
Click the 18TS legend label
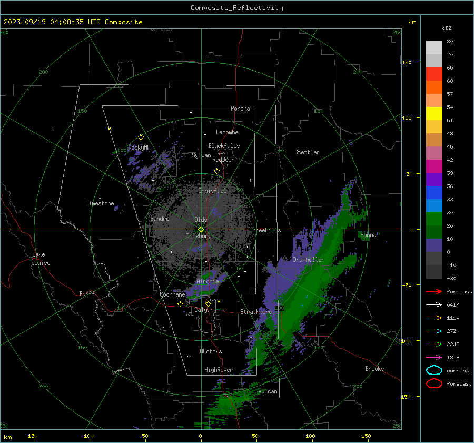coord(453,358)
